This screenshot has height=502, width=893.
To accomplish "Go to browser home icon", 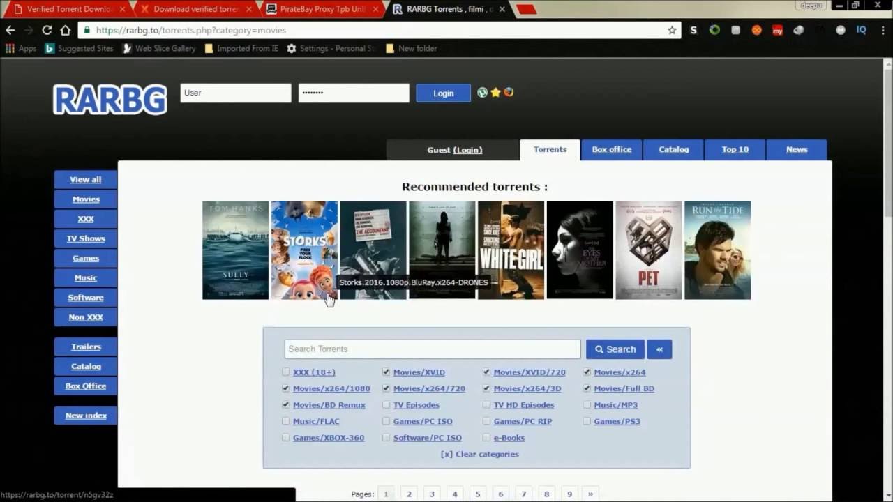I will pyautogui.click(x=65, y=30).
